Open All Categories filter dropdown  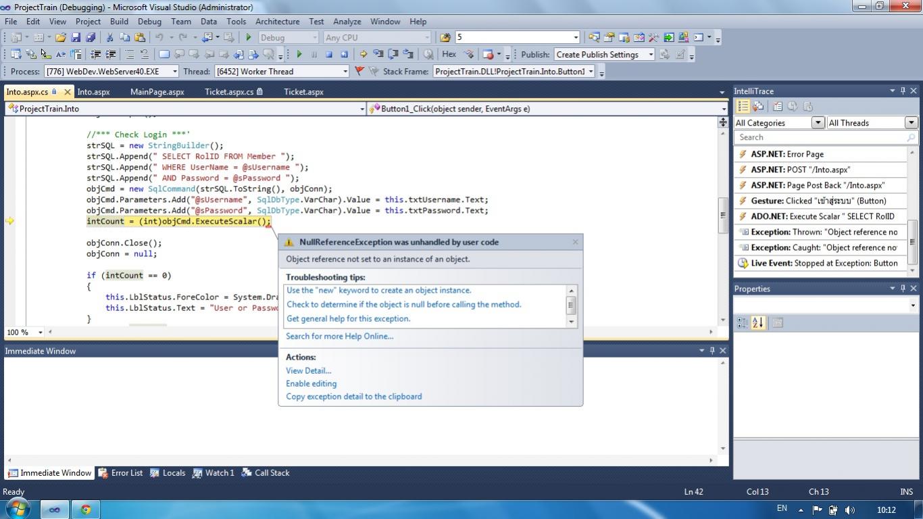click(x=779, y=123)
